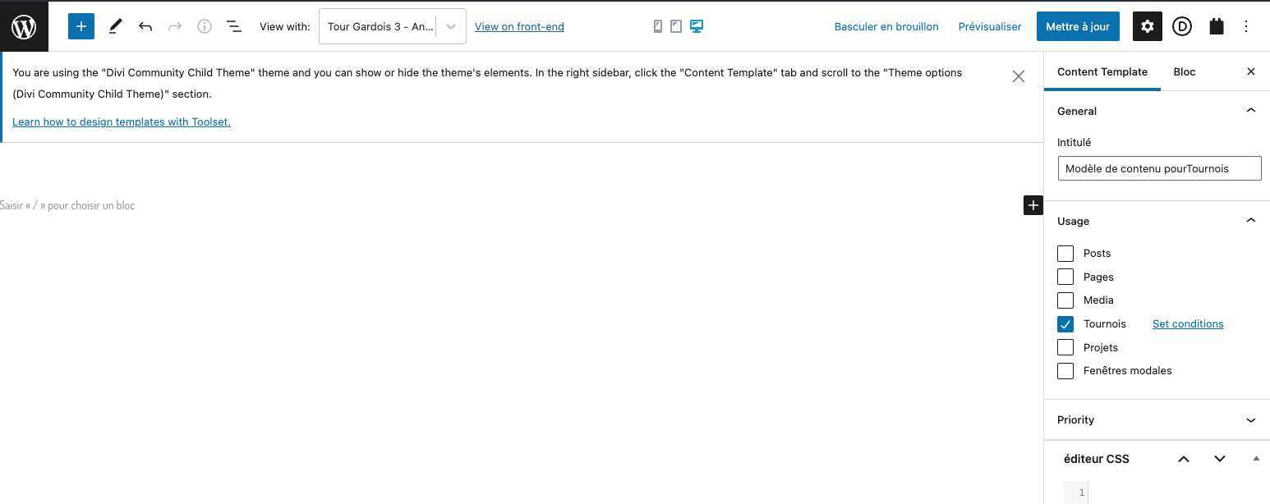Expand the Priority section
The image size is (1270, 504).
point(1157,419)
